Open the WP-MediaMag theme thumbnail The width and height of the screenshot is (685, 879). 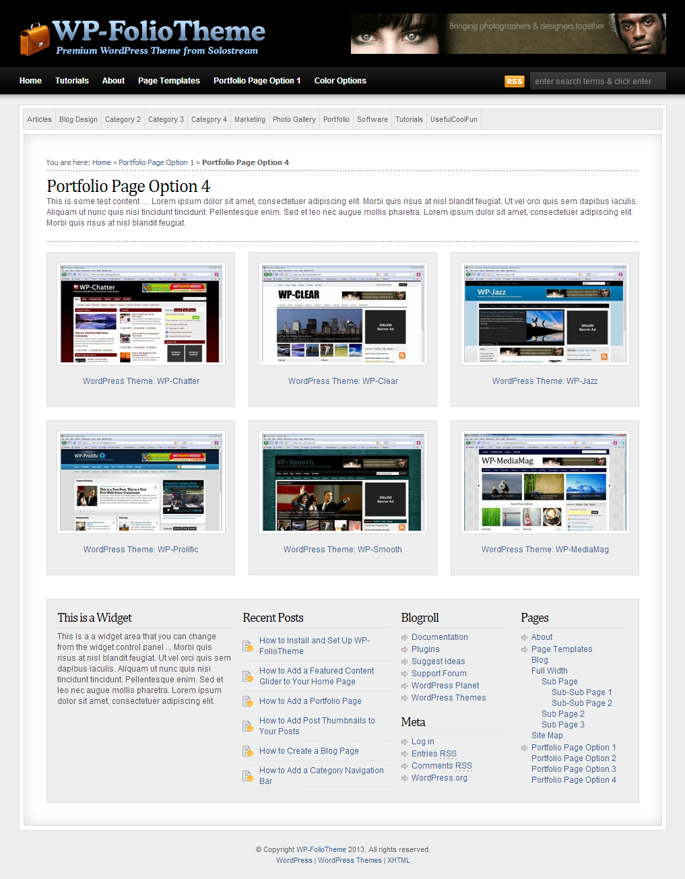coord(545,482)
